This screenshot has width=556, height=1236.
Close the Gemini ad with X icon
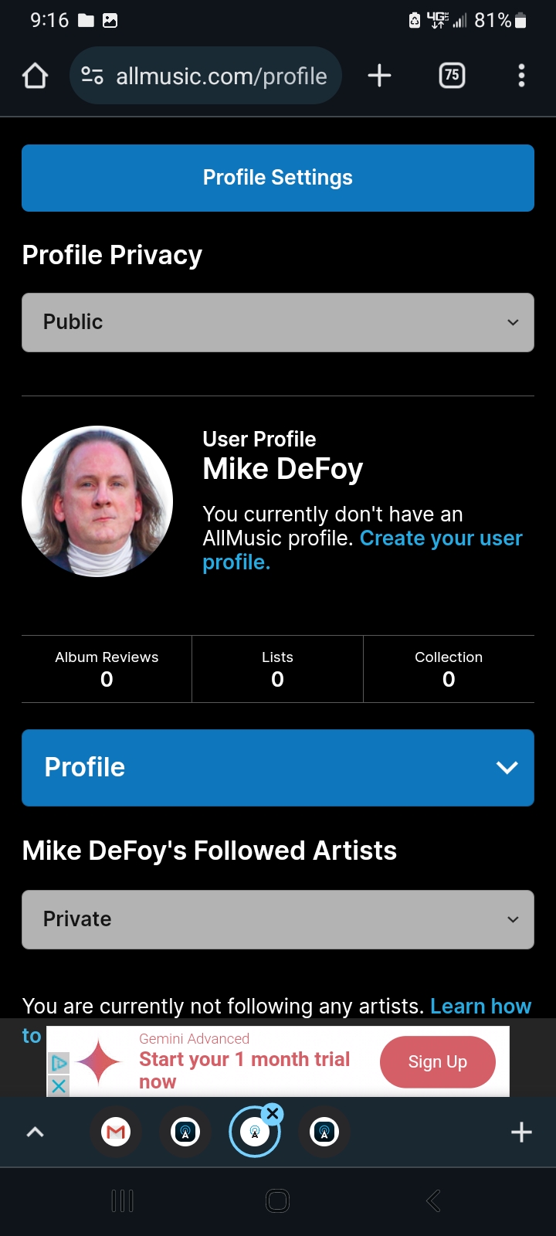click(59, 1085)
